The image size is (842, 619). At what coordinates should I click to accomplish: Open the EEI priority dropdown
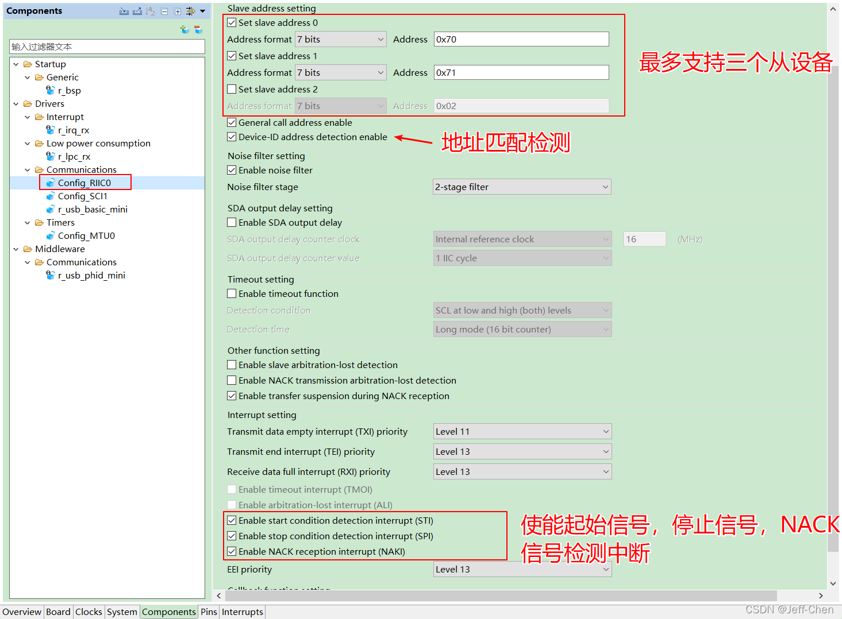tap(522, 569)
